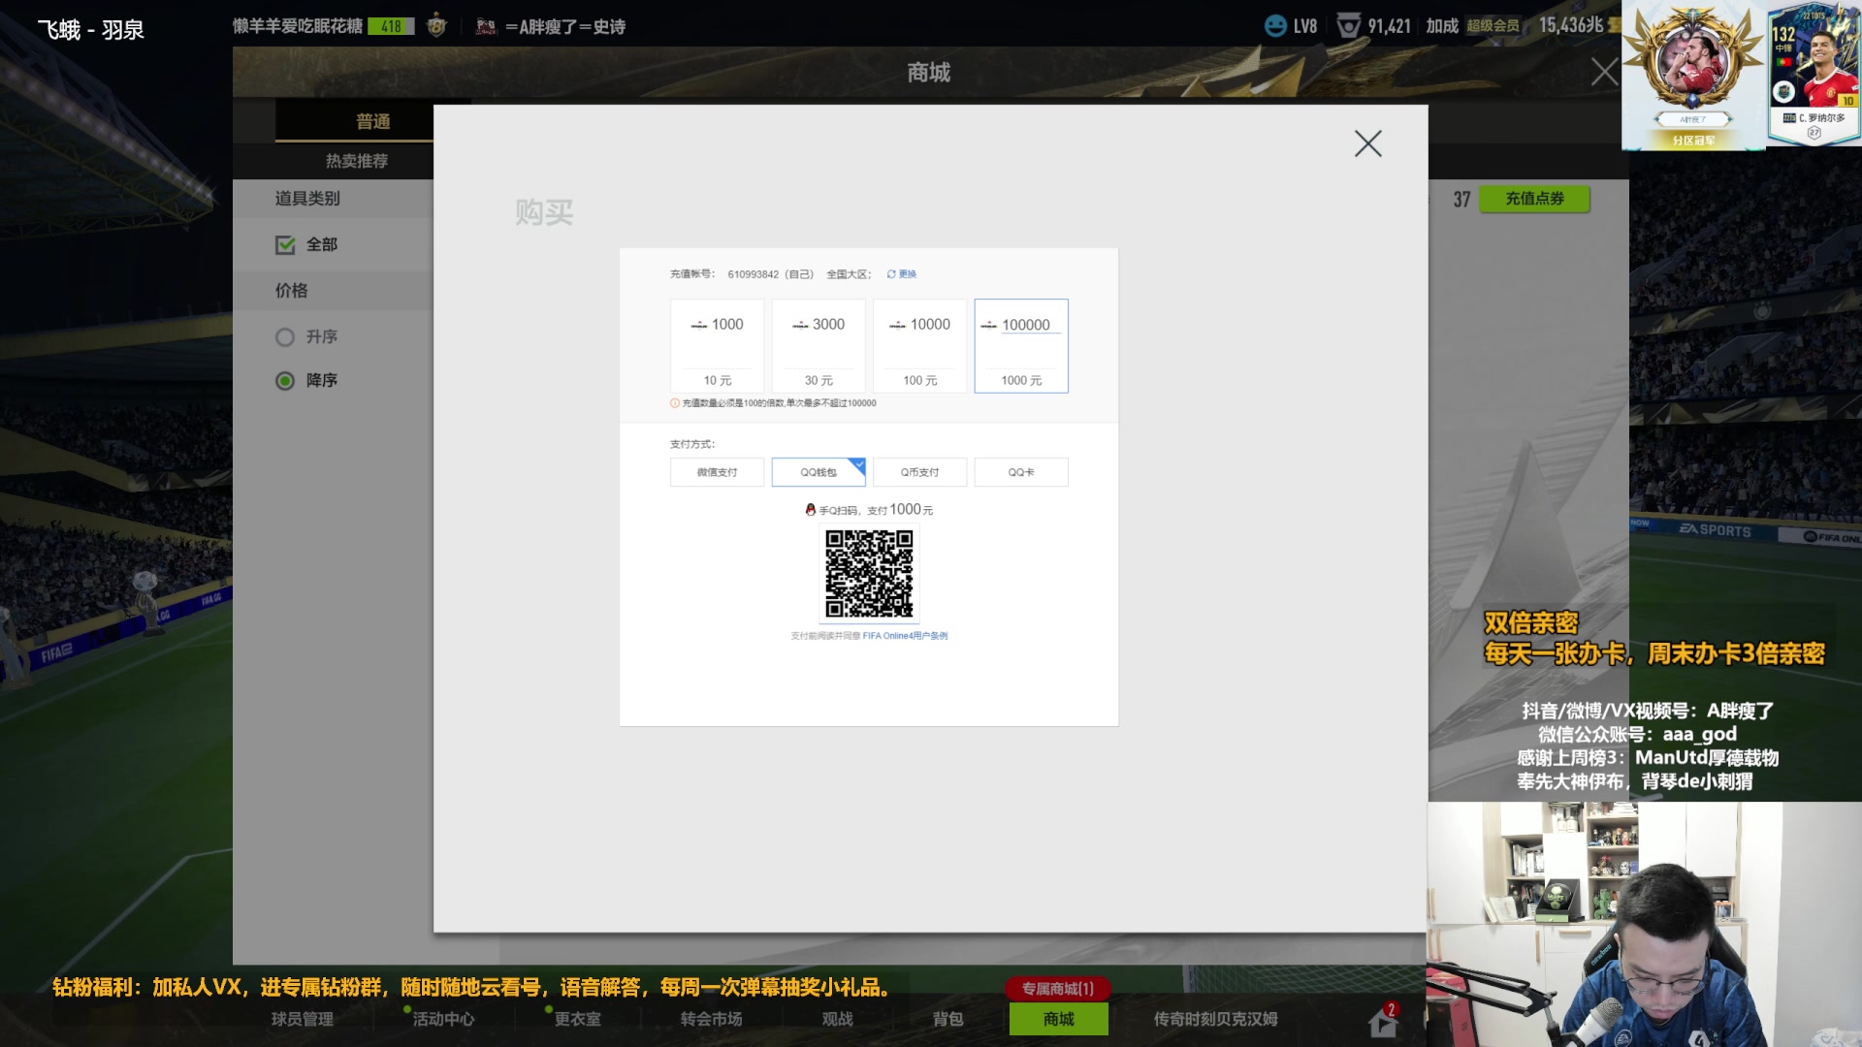This screenshot has height=1047, width=1862.
Task: Choose the QQ卡 payment option
Action: point(1020,472)
